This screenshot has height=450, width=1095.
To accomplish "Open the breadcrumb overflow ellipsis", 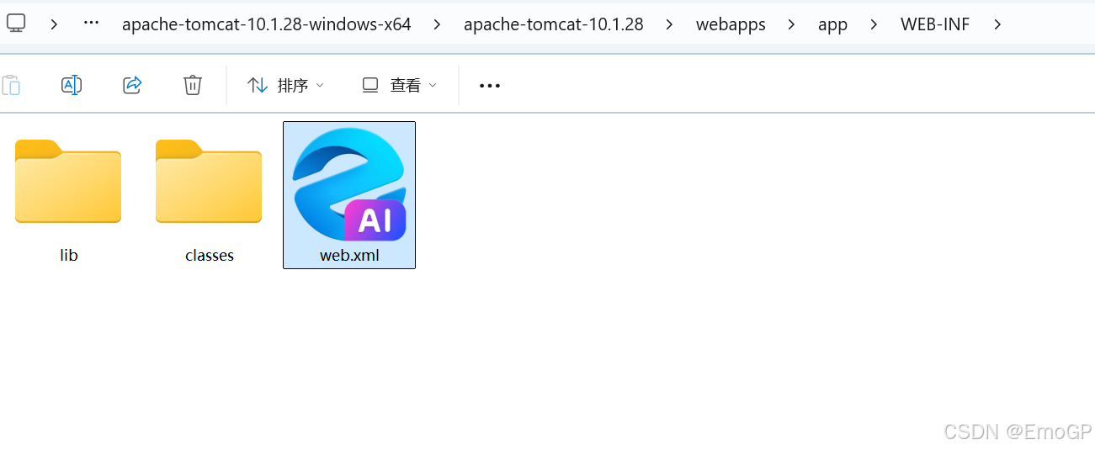I will 92,24.
